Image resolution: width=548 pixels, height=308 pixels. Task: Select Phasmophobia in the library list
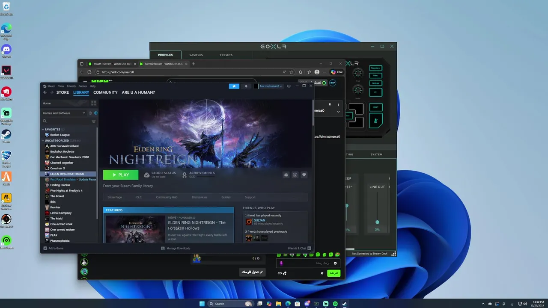60,240
